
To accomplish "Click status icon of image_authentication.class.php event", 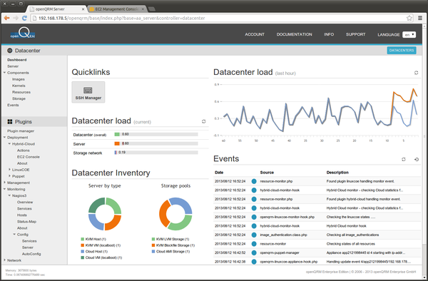I will (254, 235).
